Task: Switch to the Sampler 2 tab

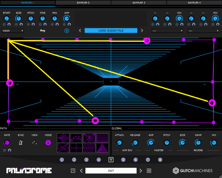Action: (x=83, y=3)
